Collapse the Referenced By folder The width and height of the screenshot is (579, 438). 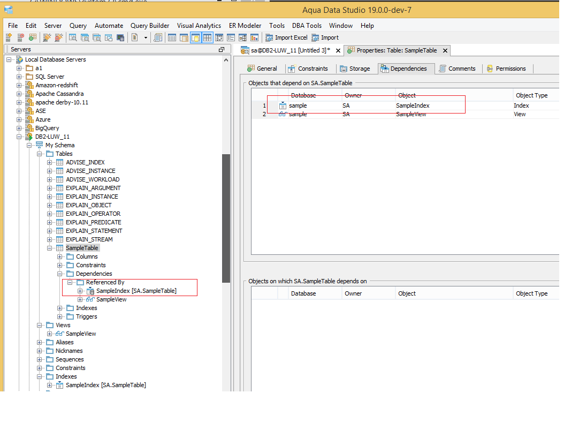[x=70, y=282]
